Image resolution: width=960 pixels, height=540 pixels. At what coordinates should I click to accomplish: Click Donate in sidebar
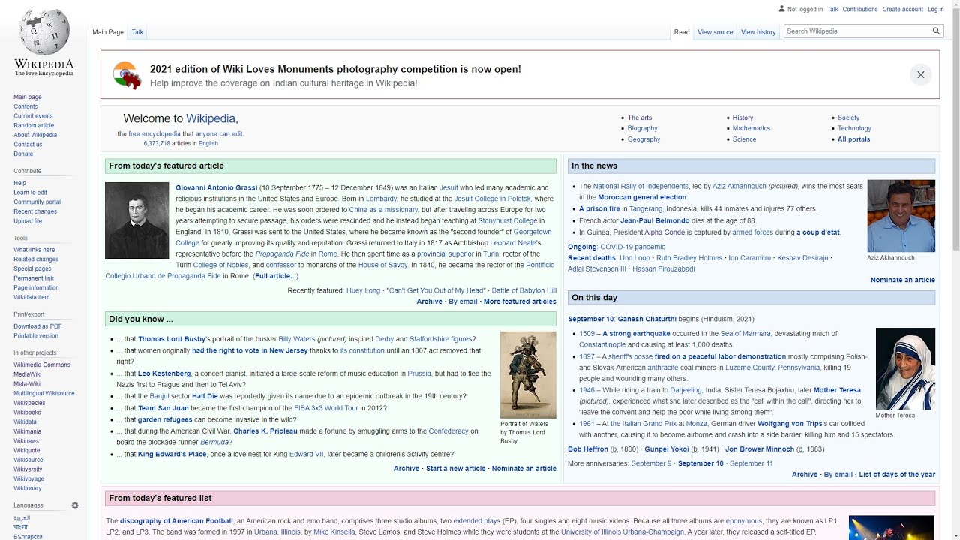[x=23, y=154]
